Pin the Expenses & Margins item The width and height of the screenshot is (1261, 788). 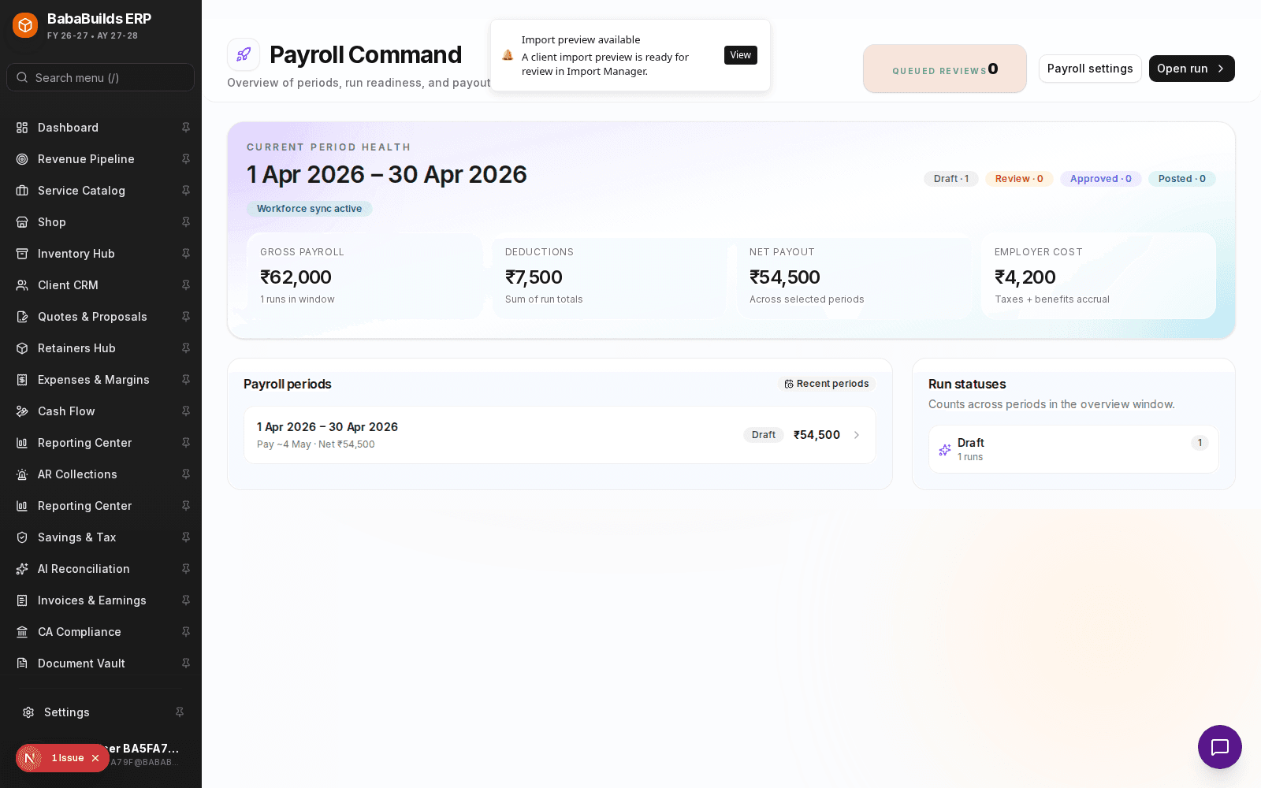click(x=186, y=380)
